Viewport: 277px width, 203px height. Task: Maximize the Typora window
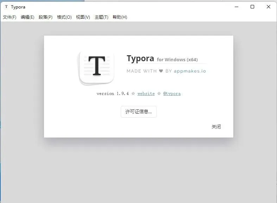click(x=252, y=7)
